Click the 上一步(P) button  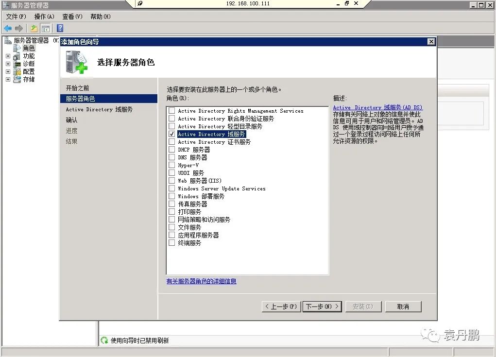pos(281,306)
